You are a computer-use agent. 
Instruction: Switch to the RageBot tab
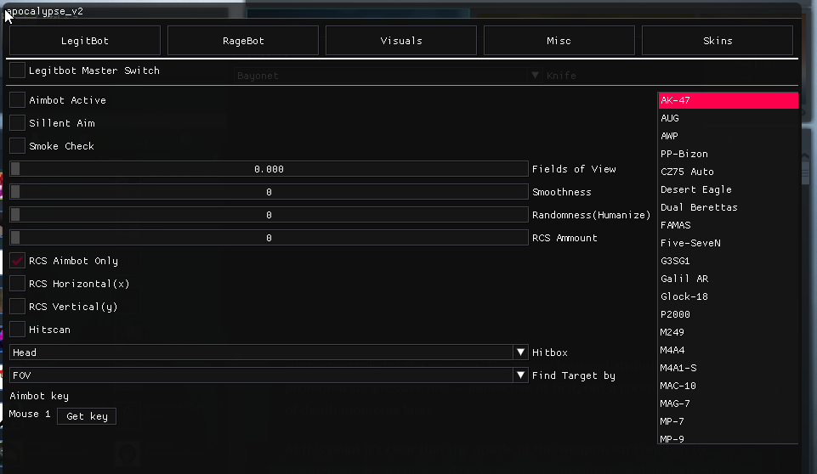click(243, 41)
